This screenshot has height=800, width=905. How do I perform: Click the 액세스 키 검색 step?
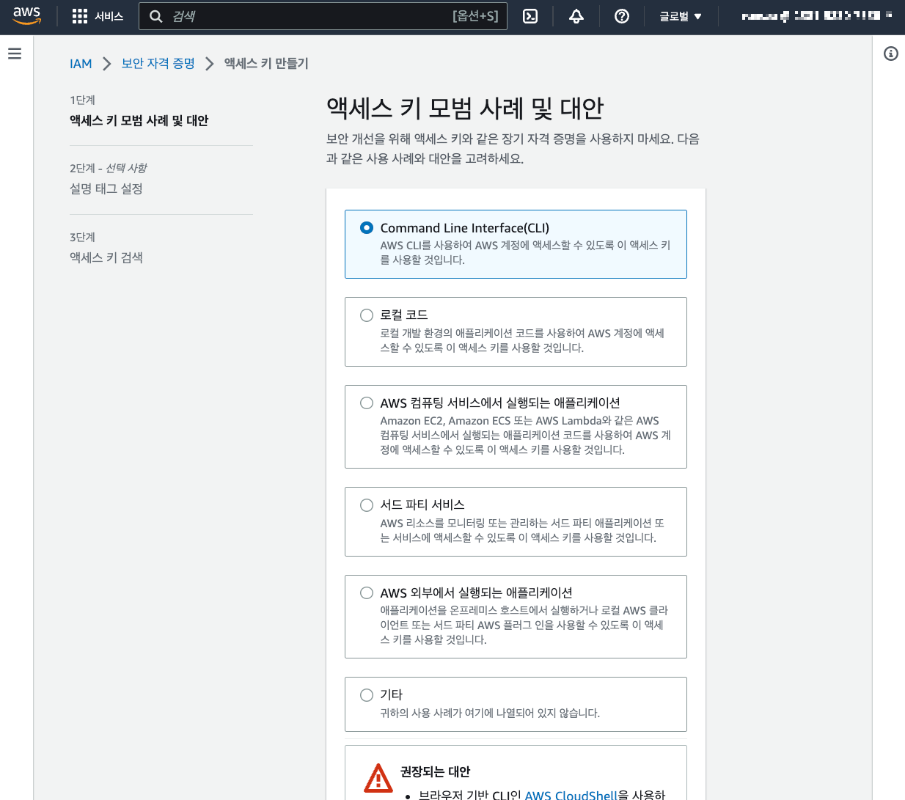click(106, 257)
